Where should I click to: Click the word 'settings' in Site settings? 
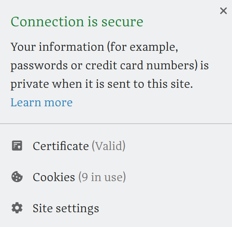coord(77,208)
